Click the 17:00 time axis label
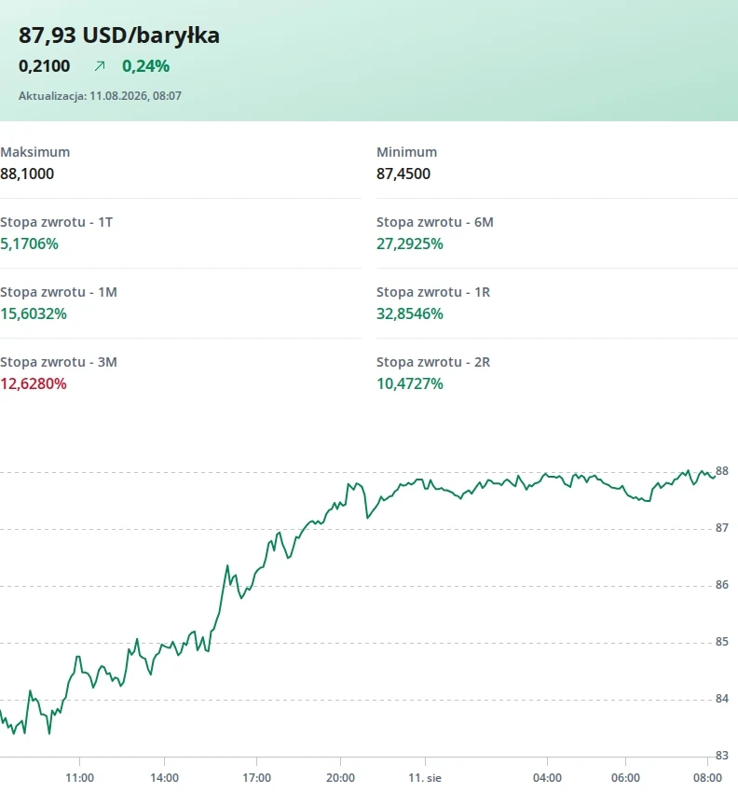738x807 pixels. coord(256,778)
